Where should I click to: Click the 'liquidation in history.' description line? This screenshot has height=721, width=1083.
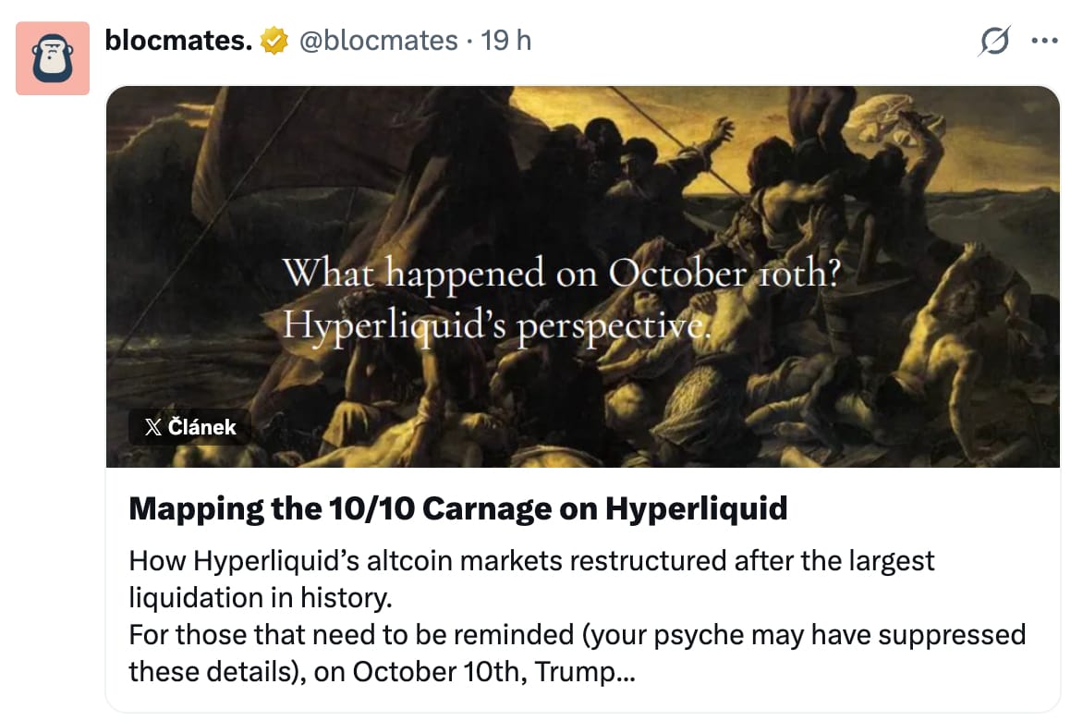pos(261,597)
